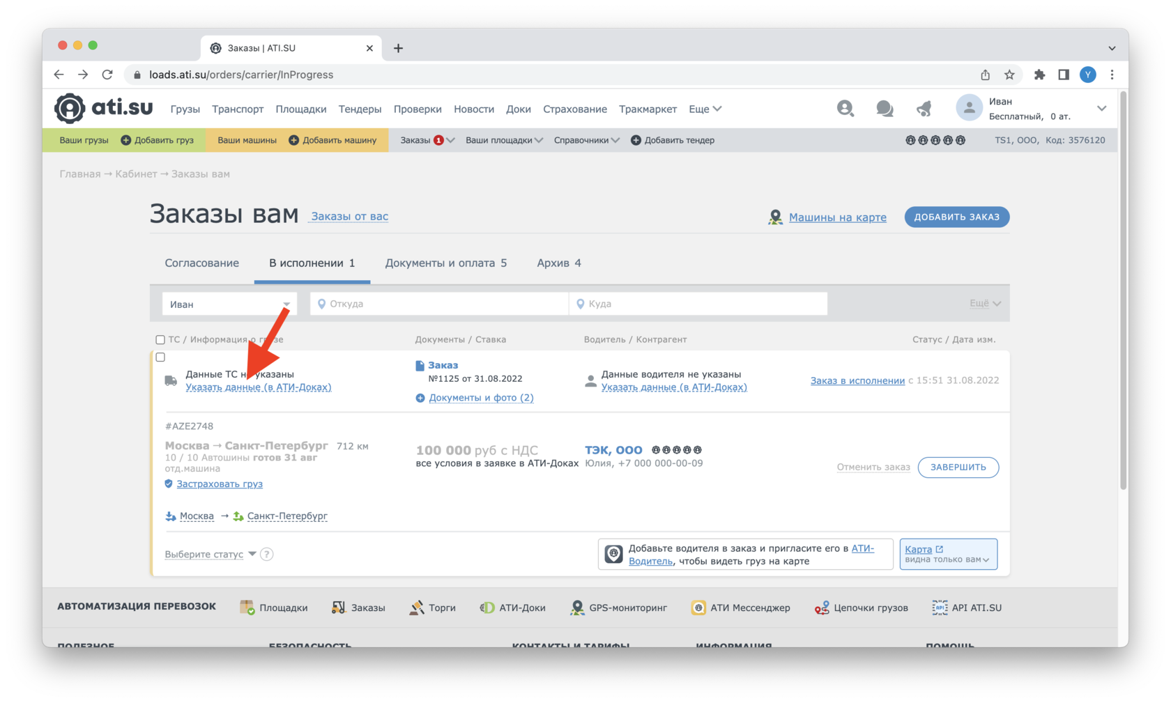Image resolution: width=1171 pixels, height=703 pixels.
Task: Click the Откуда origin input field
Action: coord(439,304)
